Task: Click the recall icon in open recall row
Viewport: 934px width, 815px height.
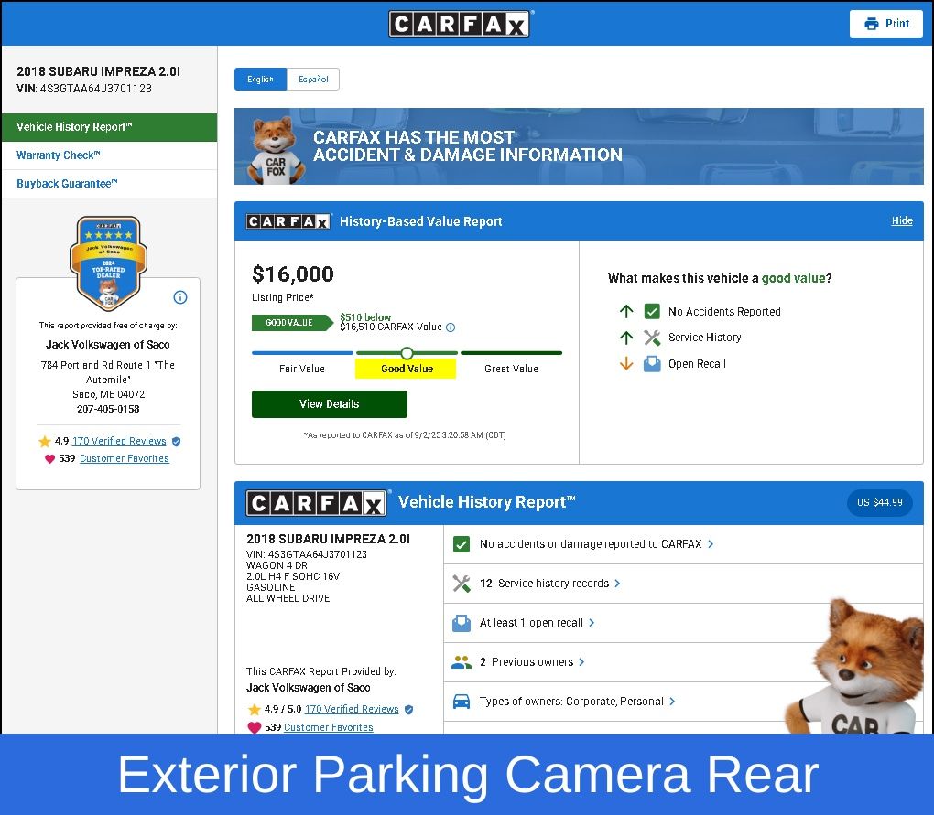Action: [461, 623]
